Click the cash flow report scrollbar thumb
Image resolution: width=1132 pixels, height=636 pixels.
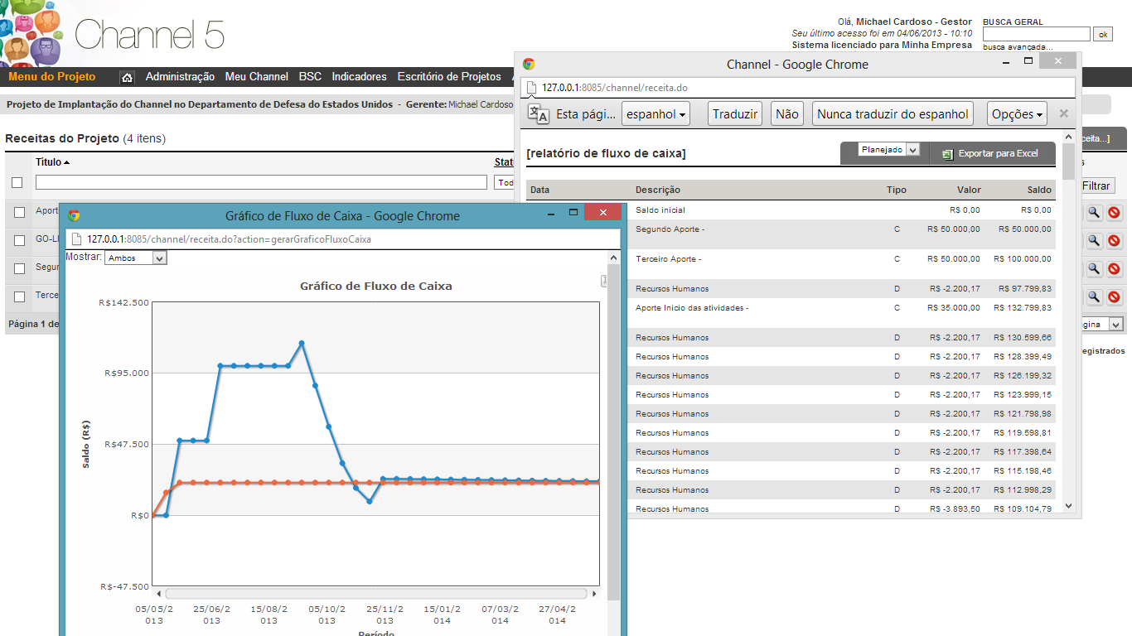pos(1068,161)
